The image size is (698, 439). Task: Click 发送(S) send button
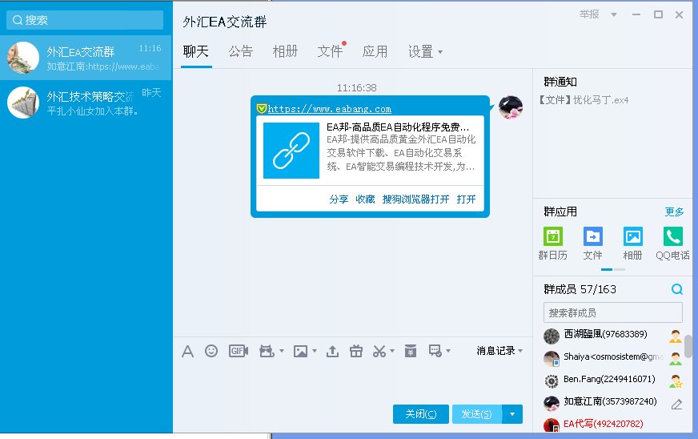point(477,414)
